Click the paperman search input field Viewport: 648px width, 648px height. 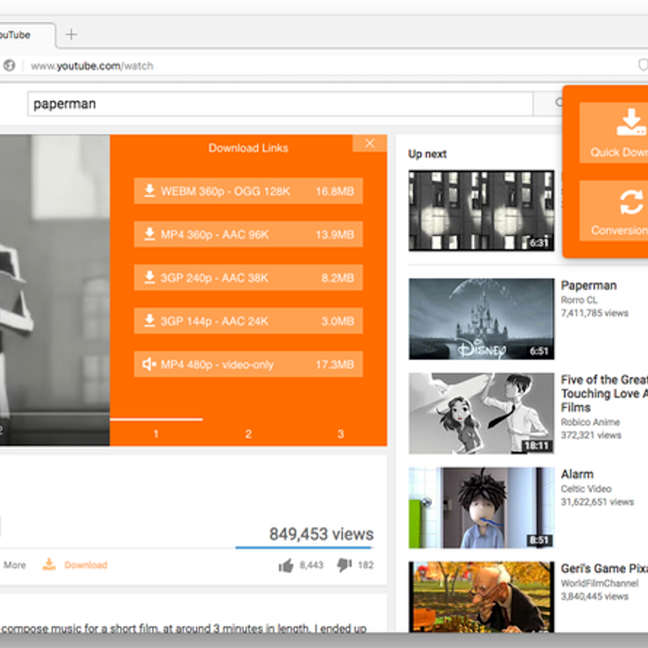(x=280, y=104)
